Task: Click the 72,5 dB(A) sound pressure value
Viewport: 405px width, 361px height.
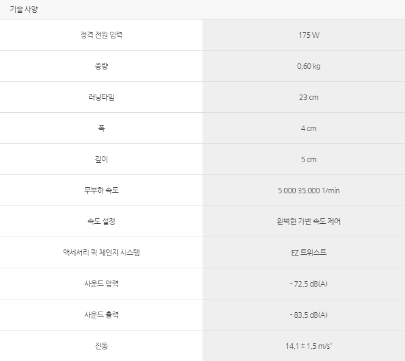Action: pos(309,284)
